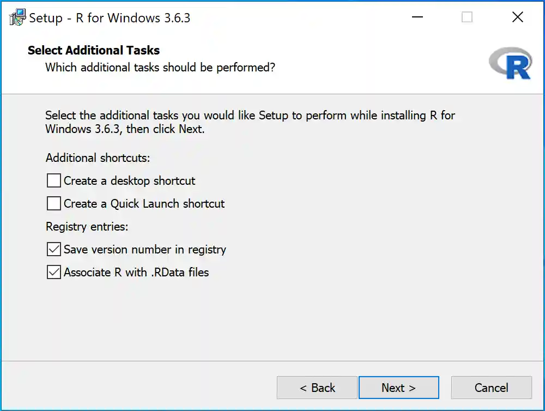Minimize the Setup window
545x411 pixels.
click(x=417, y=17)
